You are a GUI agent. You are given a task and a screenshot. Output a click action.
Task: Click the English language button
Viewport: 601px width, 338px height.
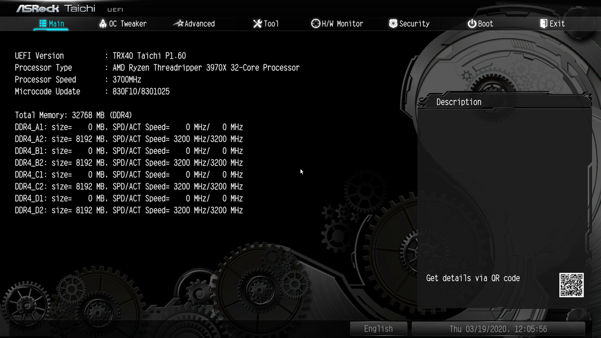tap(378, 329)
